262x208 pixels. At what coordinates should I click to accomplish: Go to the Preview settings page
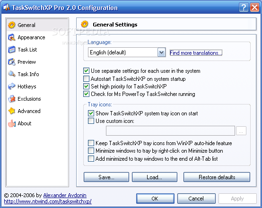[x=26, y=62]
